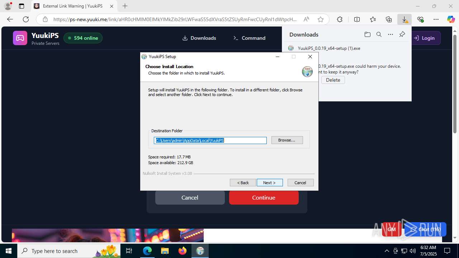Screen dimensions: 459x258
Task: Open the tab actions menu icon
Action: [22, 6]
